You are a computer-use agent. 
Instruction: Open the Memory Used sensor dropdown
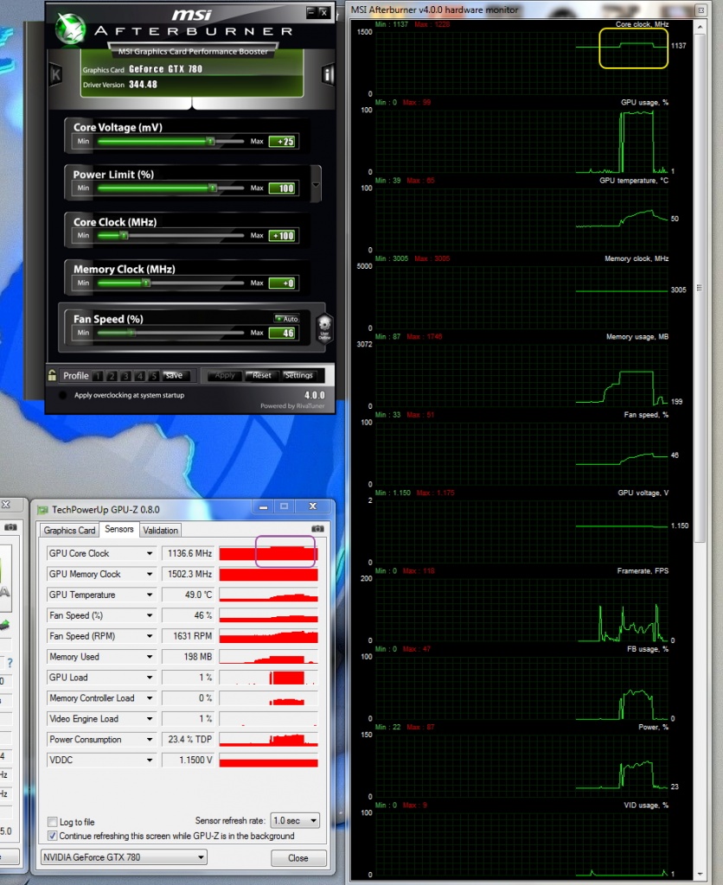pos(150,657)
